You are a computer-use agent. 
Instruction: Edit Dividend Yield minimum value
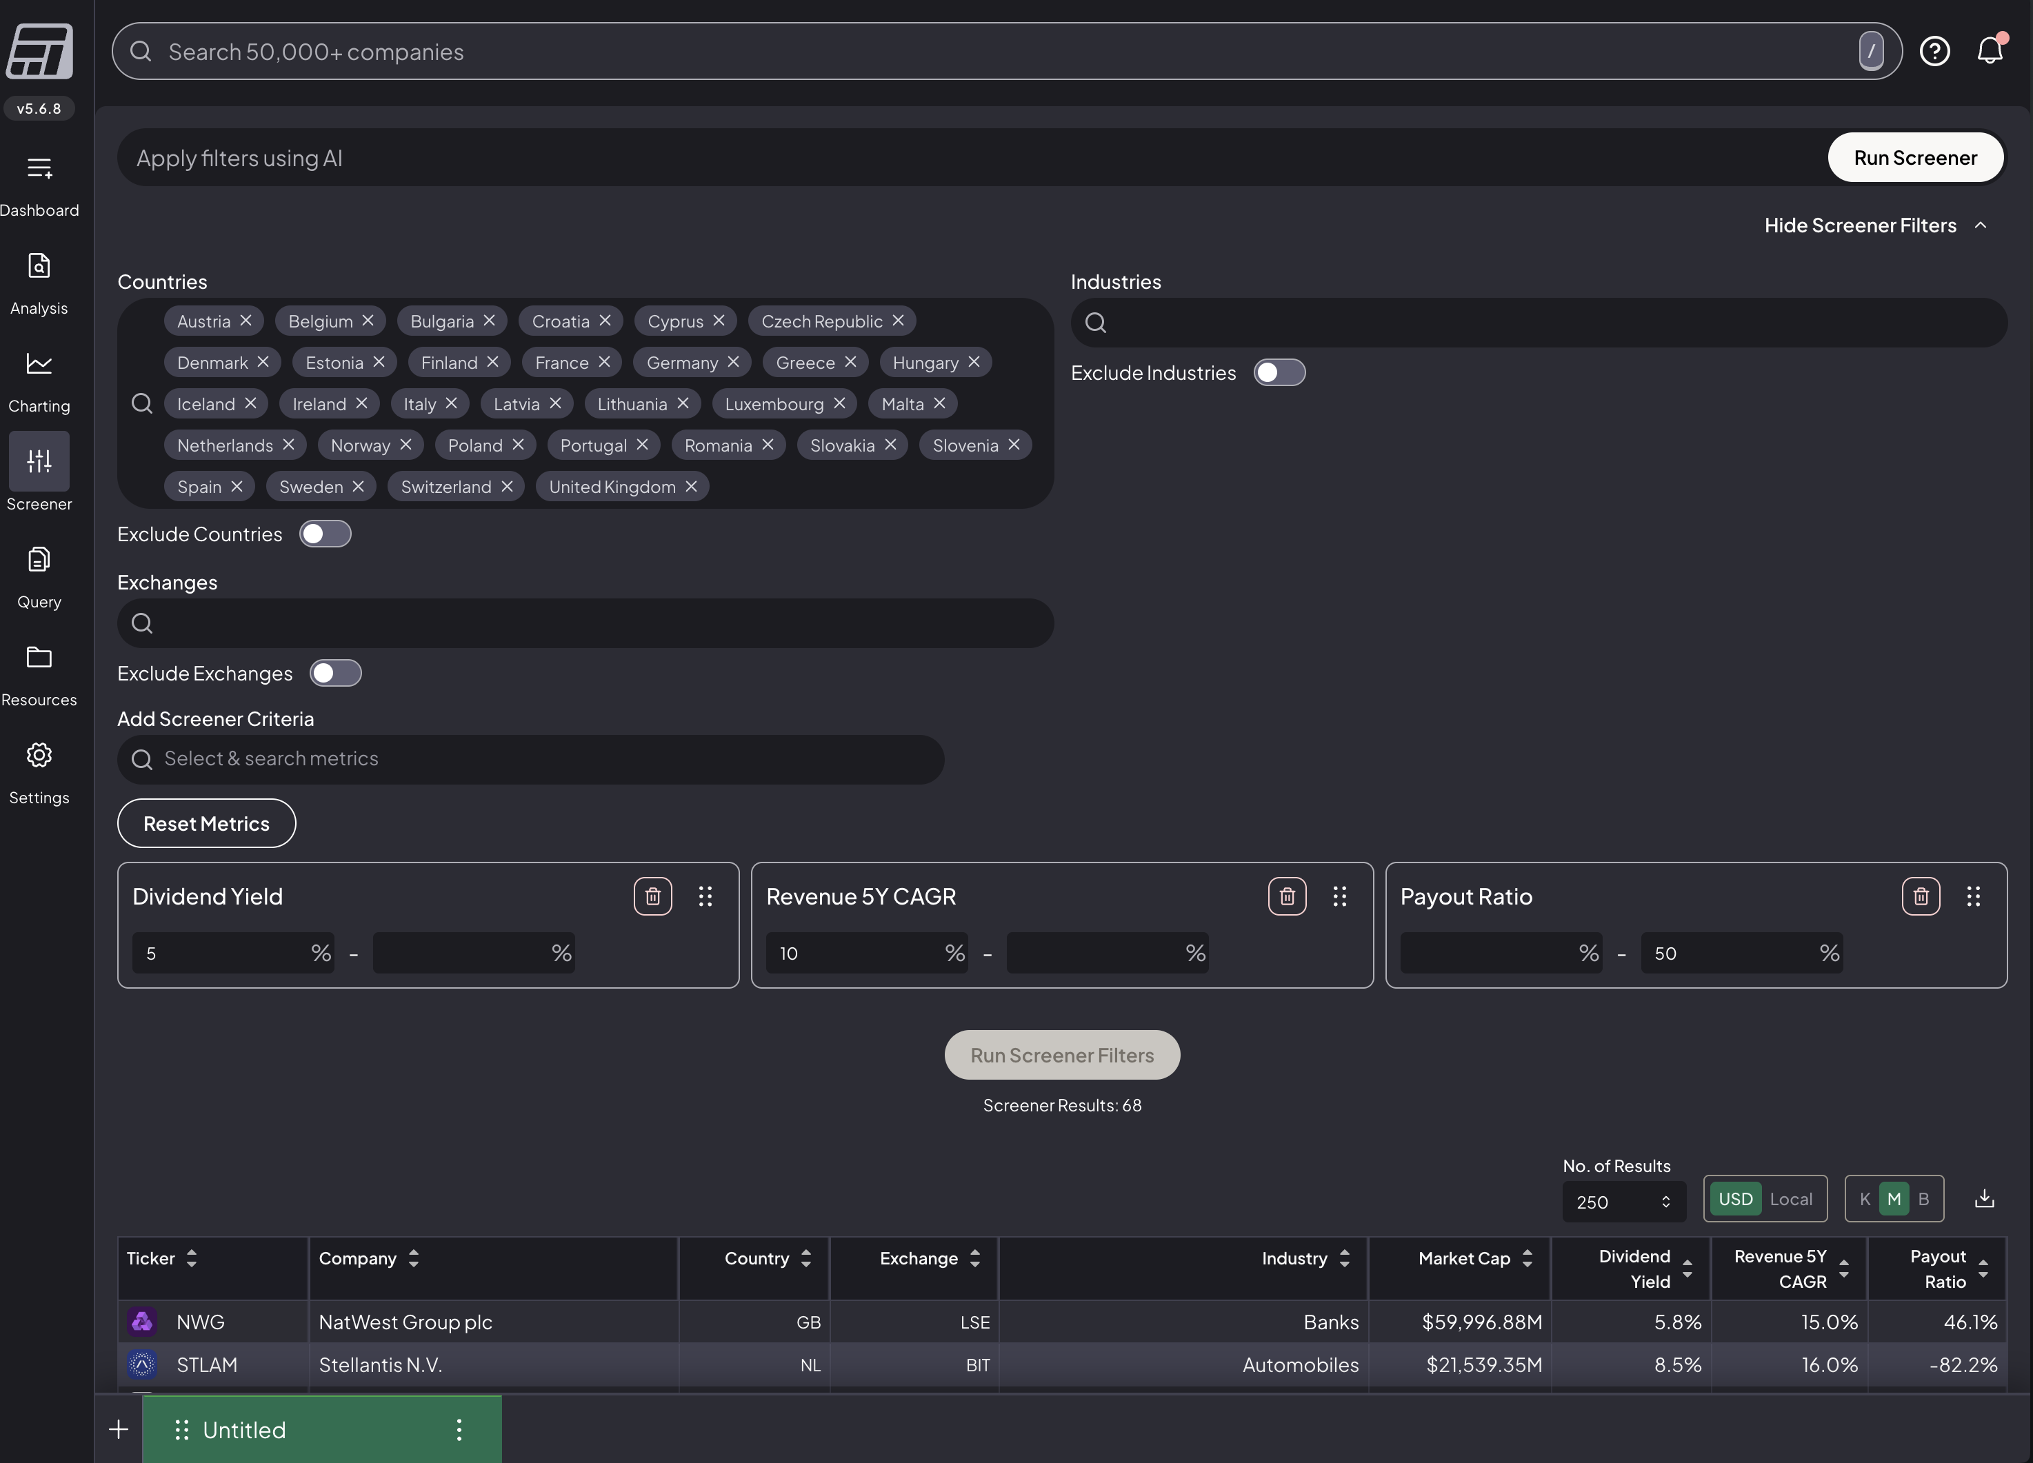pos(232,952)
